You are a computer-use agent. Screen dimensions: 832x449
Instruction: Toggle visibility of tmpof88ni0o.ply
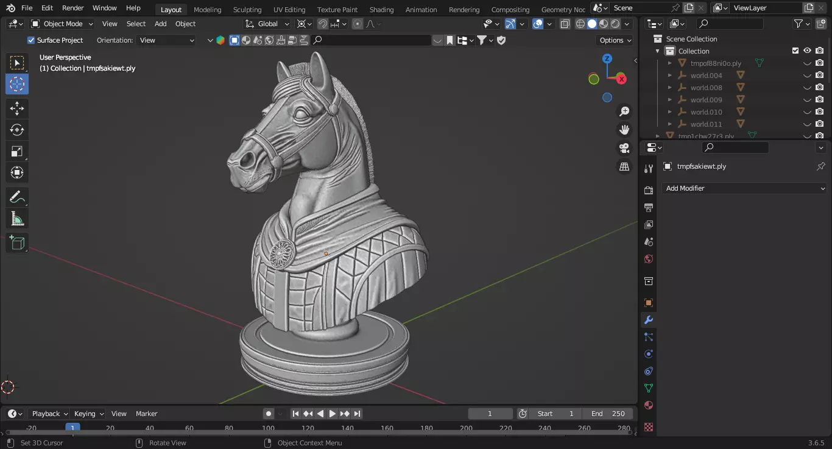[x=807, y=63]
